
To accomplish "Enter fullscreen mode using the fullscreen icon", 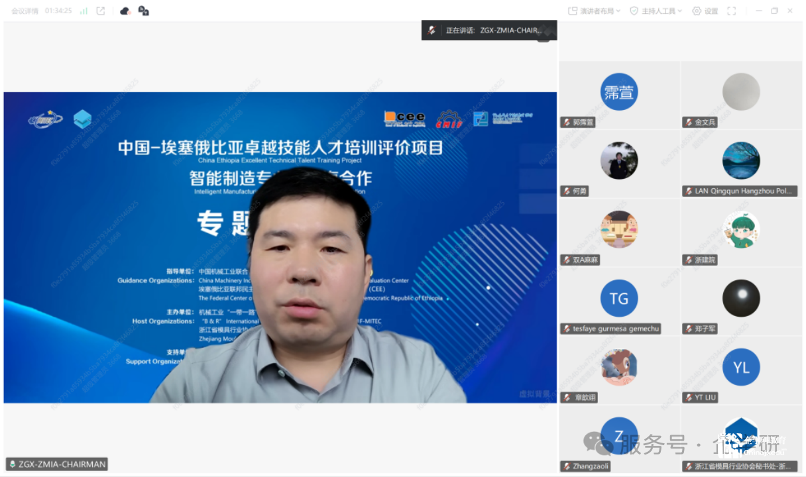I will point(732,11).
